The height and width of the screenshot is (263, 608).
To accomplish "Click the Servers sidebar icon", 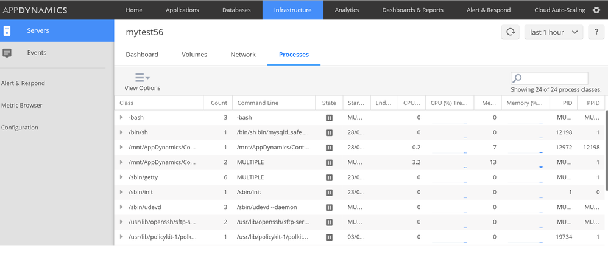I will point(7,30).
